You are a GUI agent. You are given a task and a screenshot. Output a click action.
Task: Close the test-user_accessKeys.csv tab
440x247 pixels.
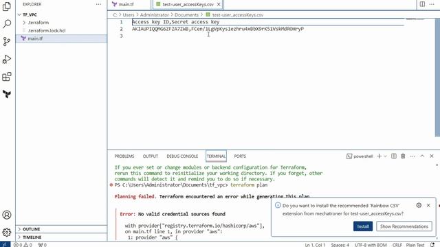point(219,4)
